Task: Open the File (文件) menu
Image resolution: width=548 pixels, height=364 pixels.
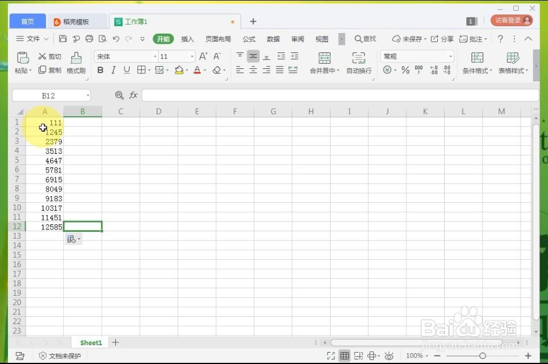Action: 33,39
